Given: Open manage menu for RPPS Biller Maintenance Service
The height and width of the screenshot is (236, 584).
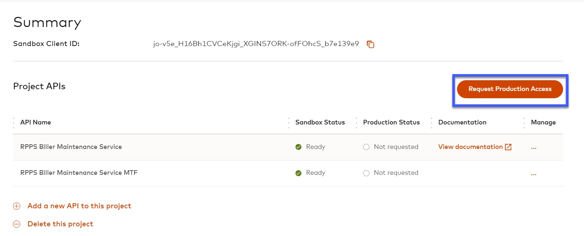Looking at the screenshot, I should point(533,147).
